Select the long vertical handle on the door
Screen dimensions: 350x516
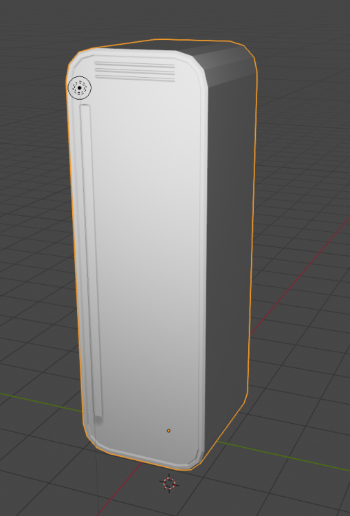coord(91,261)
